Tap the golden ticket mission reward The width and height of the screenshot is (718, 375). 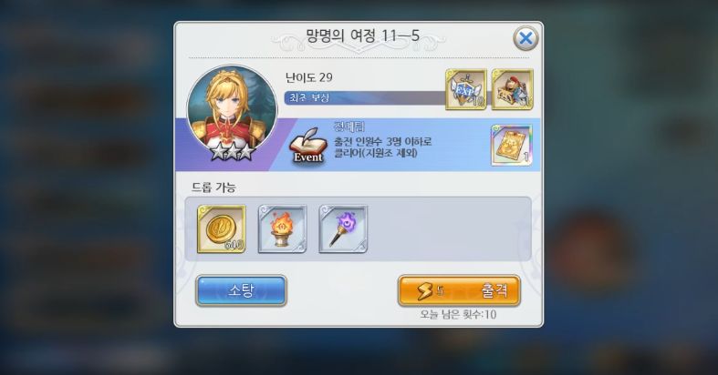(x=512, y=146)
